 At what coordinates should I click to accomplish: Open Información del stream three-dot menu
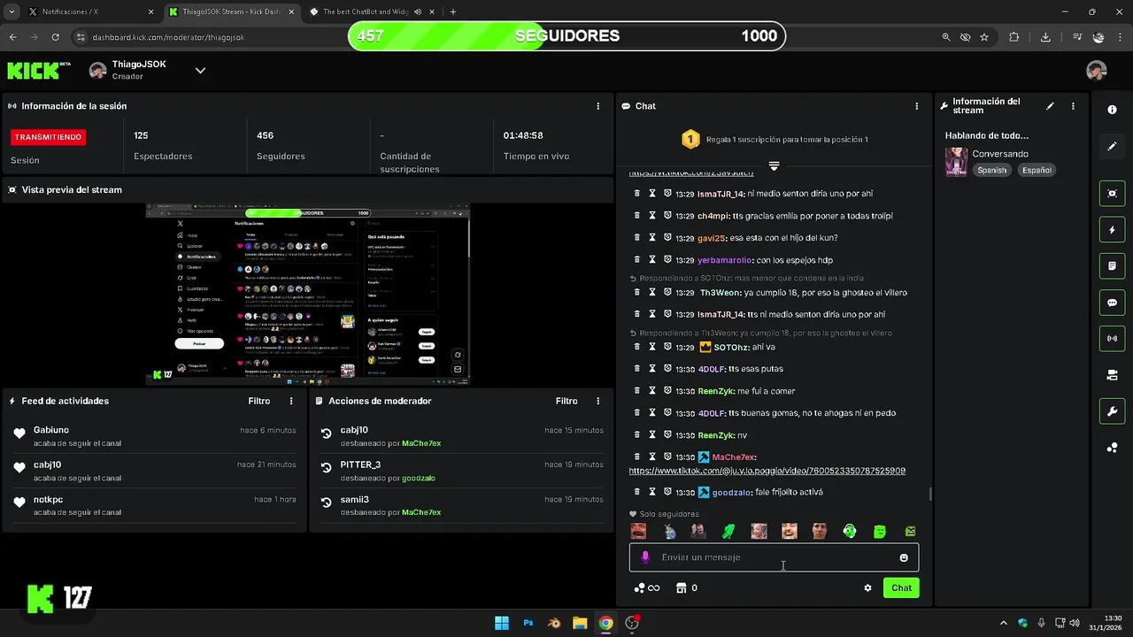point(1073,106)
